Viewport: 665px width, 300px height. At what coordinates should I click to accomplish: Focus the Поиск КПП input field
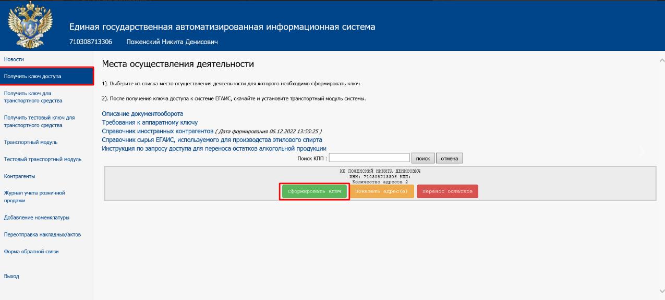click(x=369, y=158)
